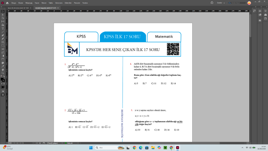268x151 pixels.
Task: Select the Direct Selection tool
Action: (3, 15)
